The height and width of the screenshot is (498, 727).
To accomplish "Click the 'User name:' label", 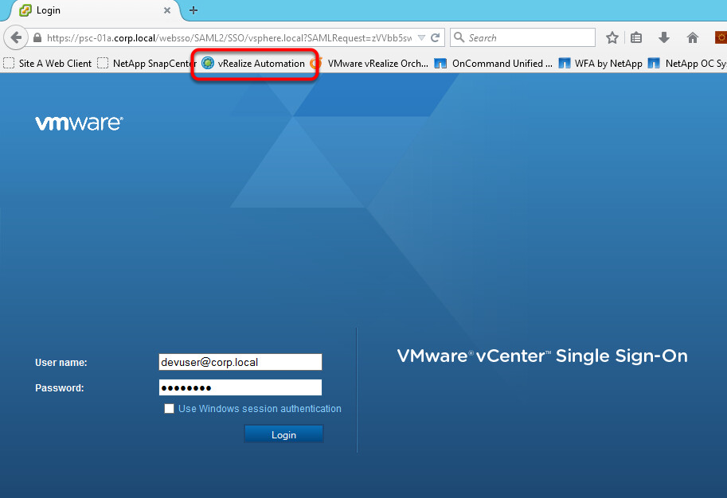I will [x=61, y=363].
